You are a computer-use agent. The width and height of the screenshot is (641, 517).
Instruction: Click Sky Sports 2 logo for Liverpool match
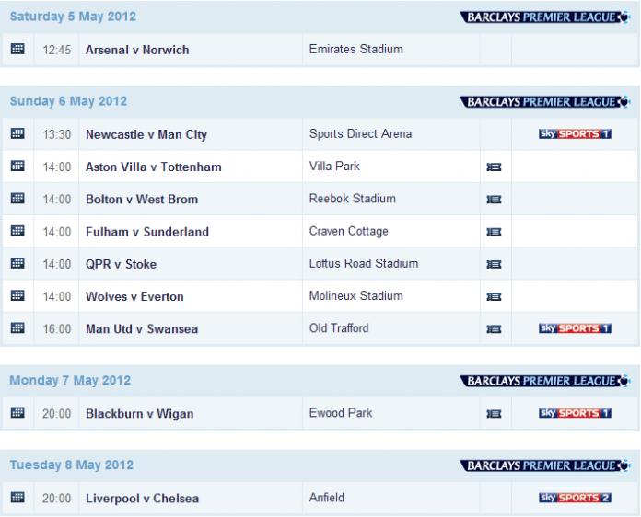575,498
